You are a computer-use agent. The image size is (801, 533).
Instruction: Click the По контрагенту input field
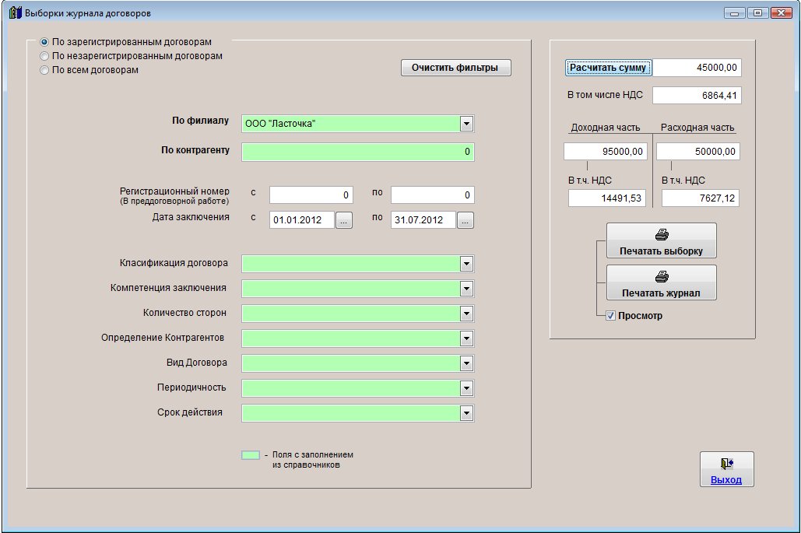[357, 152]
